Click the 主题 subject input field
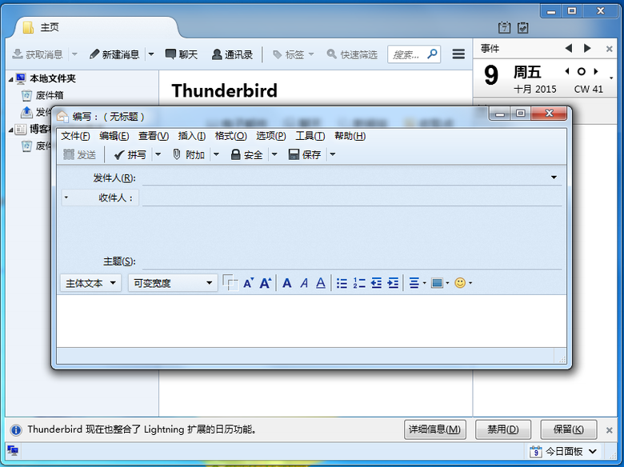This screenshot has height=467, width=624. pos(350,261)
